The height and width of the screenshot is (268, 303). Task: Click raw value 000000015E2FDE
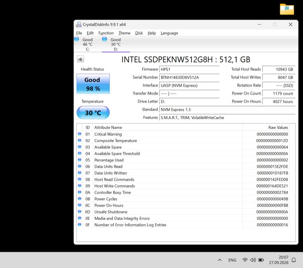point(272,167)
